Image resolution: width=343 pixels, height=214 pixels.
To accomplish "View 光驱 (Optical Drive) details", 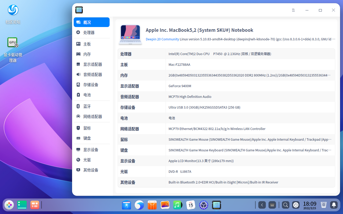I will click(87, 160).
